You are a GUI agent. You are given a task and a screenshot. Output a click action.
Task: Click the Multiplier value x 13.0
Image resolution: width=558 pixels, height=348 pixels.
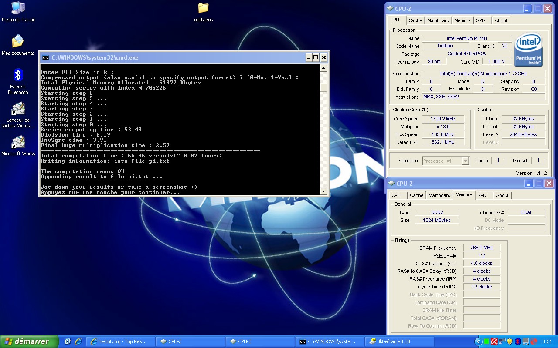pos(443,127)
